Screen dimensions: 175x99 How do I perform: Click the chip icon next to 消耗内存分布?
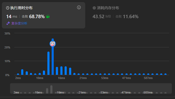click(x=94, y=8)
